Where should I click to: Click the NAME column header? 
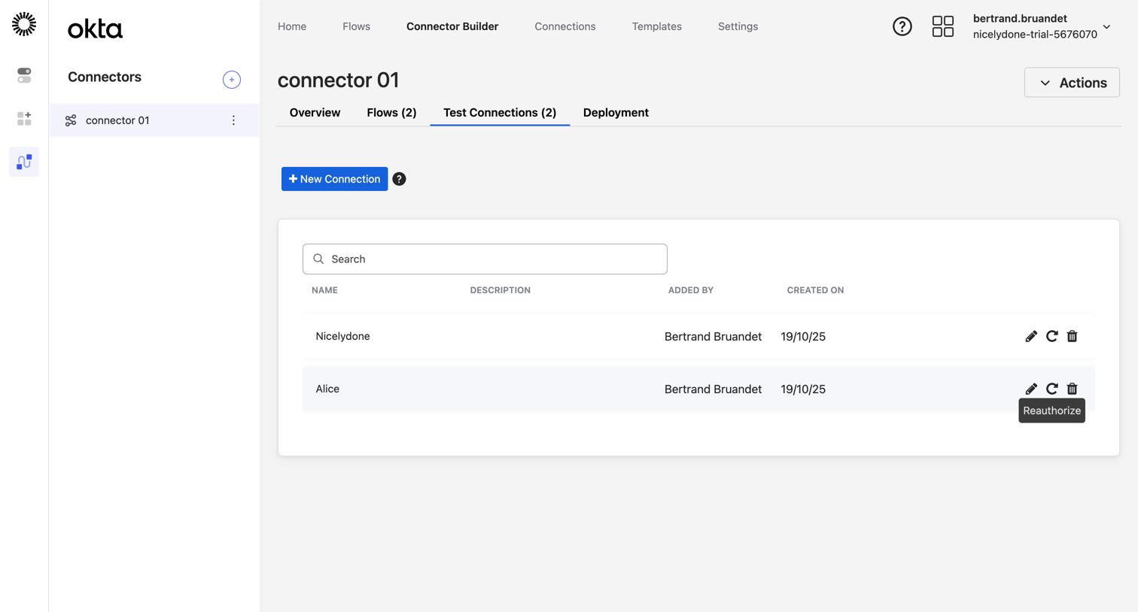[324, 290]
